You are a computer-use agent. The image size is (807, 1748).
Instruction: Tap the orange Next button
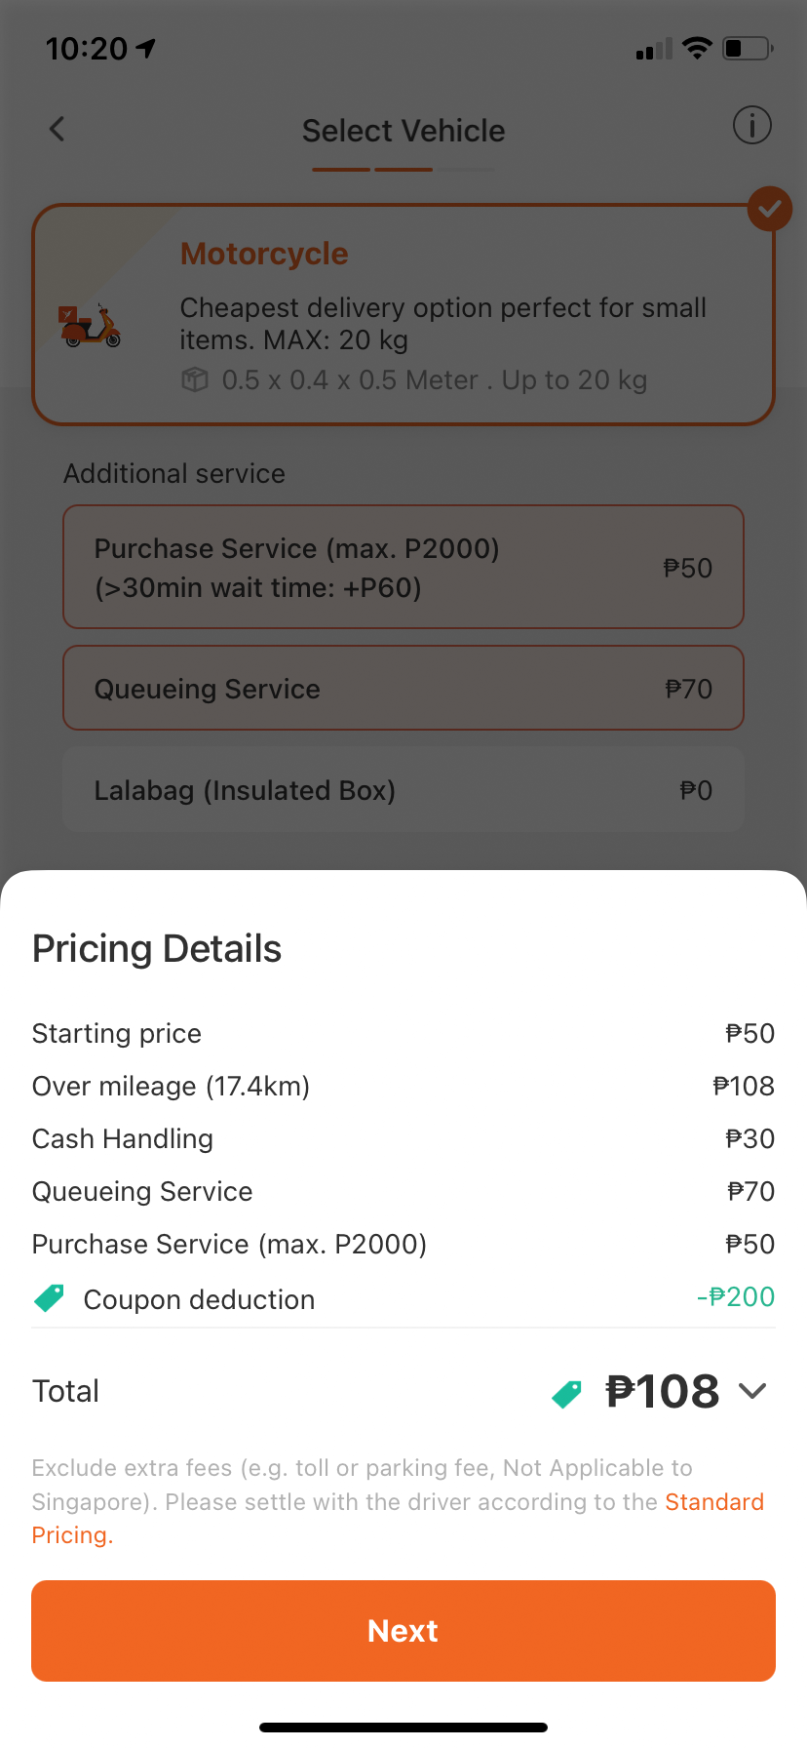(403, 1631)
